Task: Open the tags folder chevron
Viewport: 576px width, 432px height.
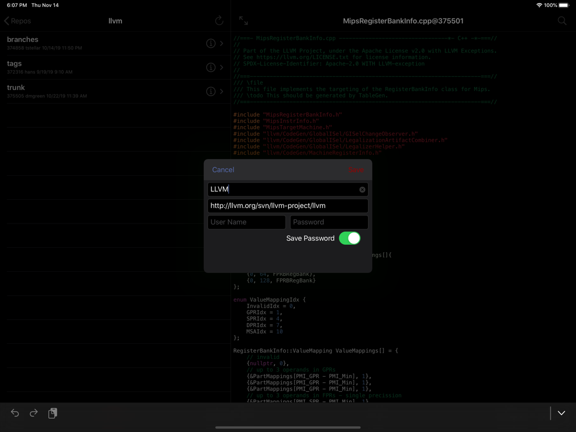Action: tap(222, 67)
